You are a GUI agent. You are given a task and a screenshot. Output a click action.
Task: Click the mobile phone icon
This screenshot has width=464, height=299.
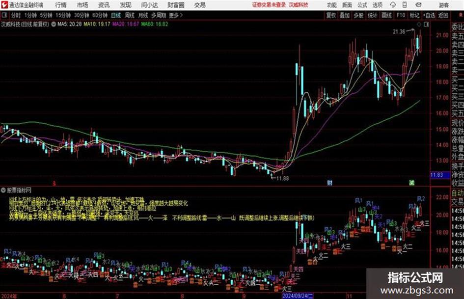(405, 5)
